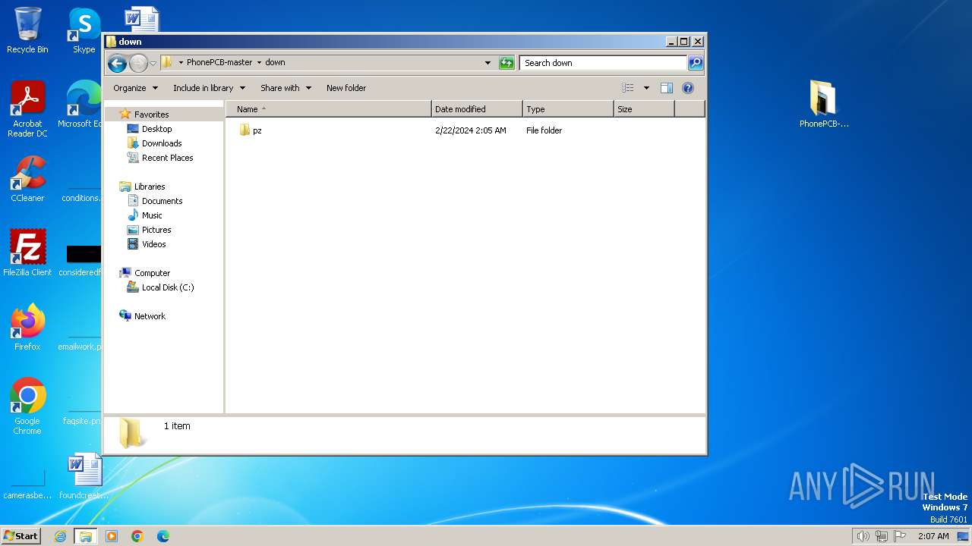Sort by Date modified column
This screenshot has height=546, width=972.
point(477,109)
